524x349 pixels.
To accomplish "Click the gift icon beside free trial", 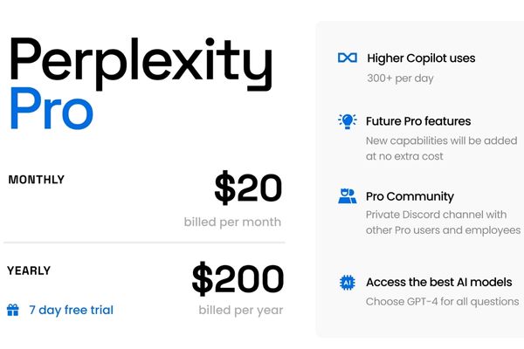I will [13, 310].
